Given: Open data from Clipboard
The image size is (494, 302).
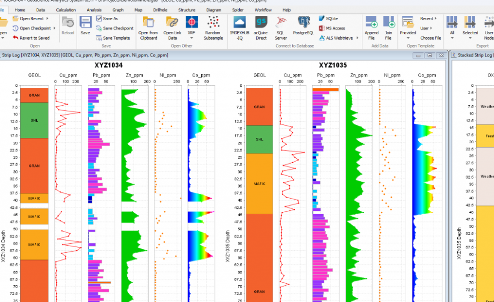Looking at the screenshot, I should click(148, 22).
